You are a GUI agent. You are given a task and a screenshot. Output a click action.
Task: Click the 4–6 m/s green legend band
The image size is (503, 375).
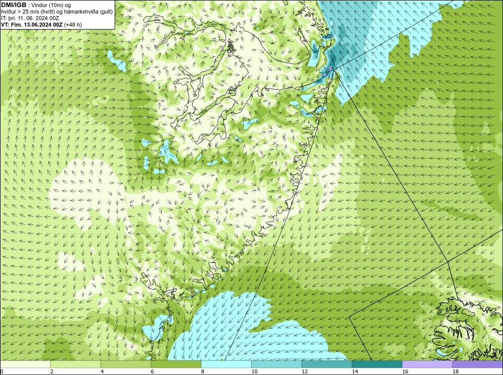pos(126,364)
